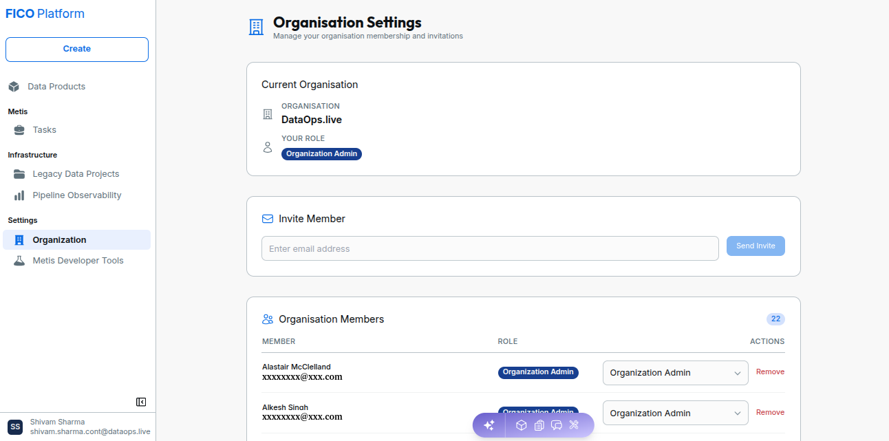The width and height of the screenshot is (889, 441).
Task: Focus the Enter email address field
Action: [x=490, y=248]
